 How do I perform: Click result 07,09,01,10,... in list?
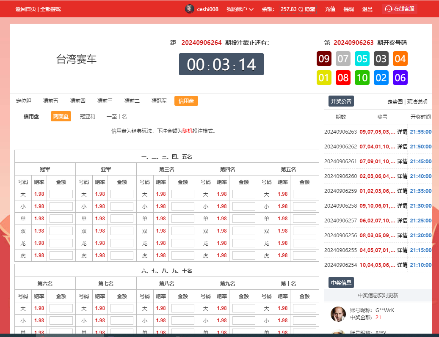coord(377,162)
